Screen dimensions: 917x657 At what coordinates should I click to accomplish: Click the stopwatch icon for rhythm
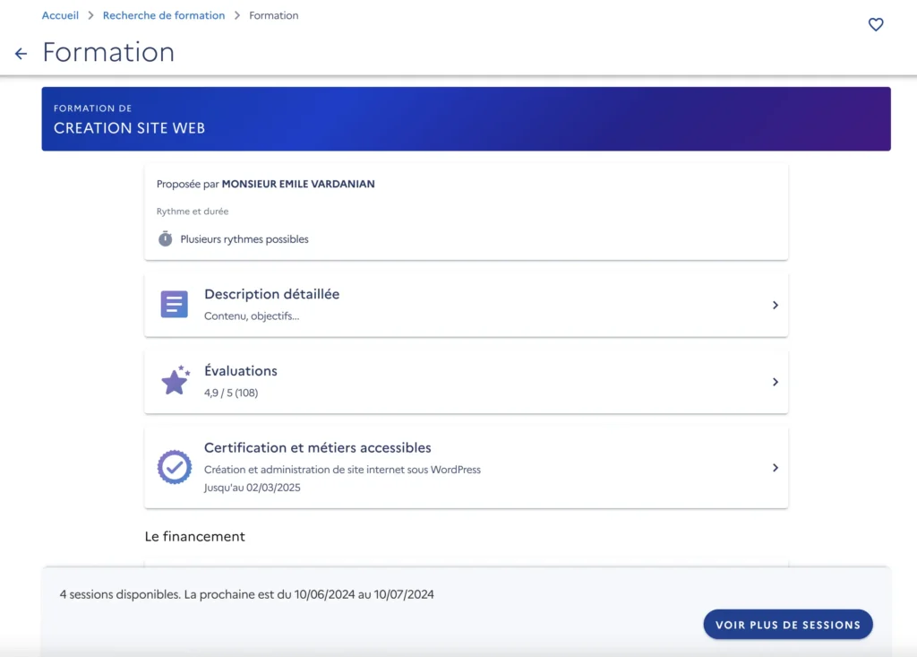(165, 239)
